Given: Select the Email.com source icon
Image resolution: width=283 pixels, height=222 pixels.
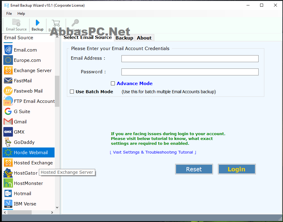Looking at the screenshot, I should [x=8, y=50].
